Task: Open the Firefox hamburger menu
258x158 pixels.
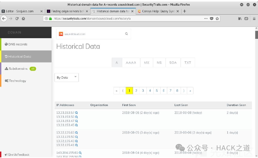Action: tap(254, 19)
